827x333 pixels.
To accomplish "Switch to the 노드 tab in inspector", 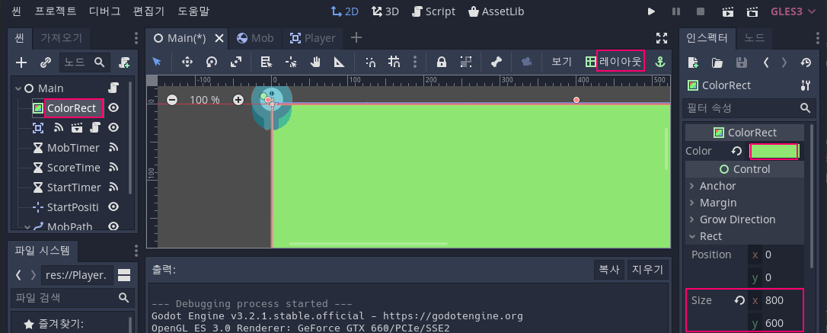I will coord(754,37).
